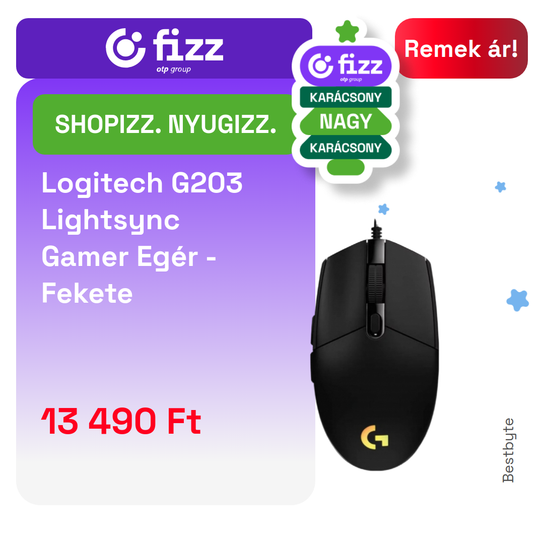The image size is (544, 544).
Task: Click the fizz logo in purple header
Action: [164, 49]
